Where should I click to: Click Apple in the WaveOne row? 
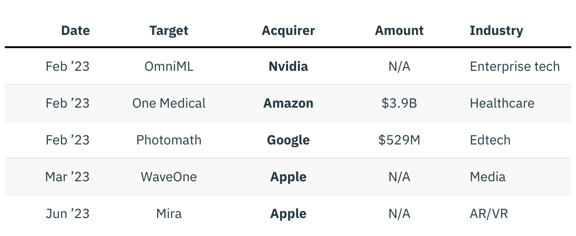(x=288, y=177)
